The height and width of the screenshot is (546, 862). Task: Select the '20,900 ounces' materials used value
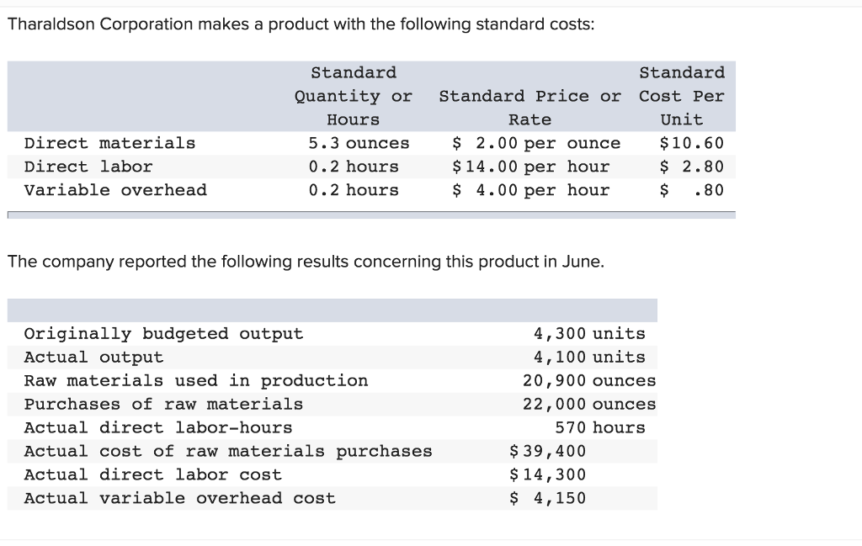pos(589,381)
